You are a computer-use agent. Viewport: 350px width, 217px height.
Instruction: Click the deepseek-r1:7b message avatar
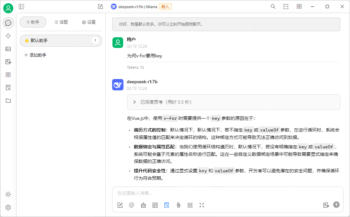click(x=118, y=85)
